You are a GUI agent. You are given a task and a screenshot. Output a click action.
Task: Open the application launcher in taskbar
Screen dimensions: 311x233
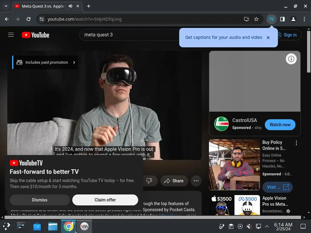click(x=7, y=226)
